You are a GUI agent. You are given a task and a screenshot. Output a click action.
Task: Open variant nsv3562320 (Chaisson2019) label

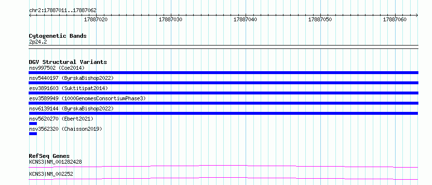point(66,129)
